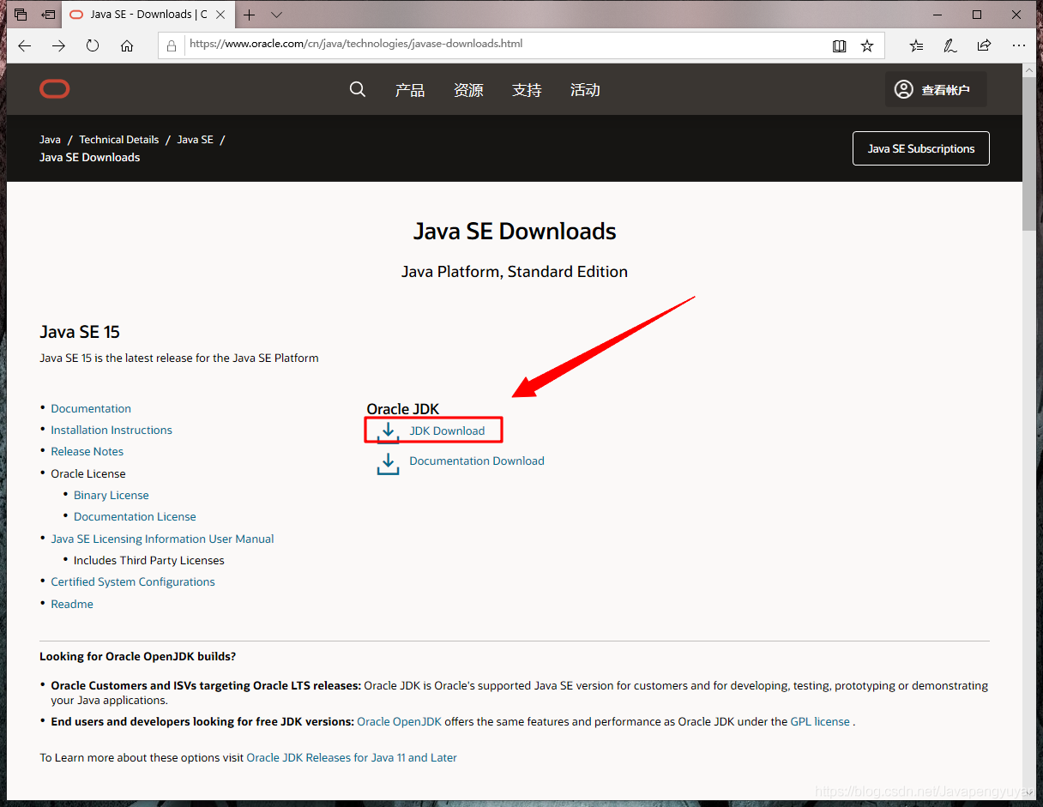Click the Java breadcrumb link
The image size is (1043, 807).
[50, 139]
